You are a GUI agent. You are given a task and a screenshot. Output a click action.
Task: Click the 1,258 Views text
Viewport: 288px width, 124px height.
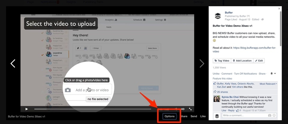[x=219, y=68]
